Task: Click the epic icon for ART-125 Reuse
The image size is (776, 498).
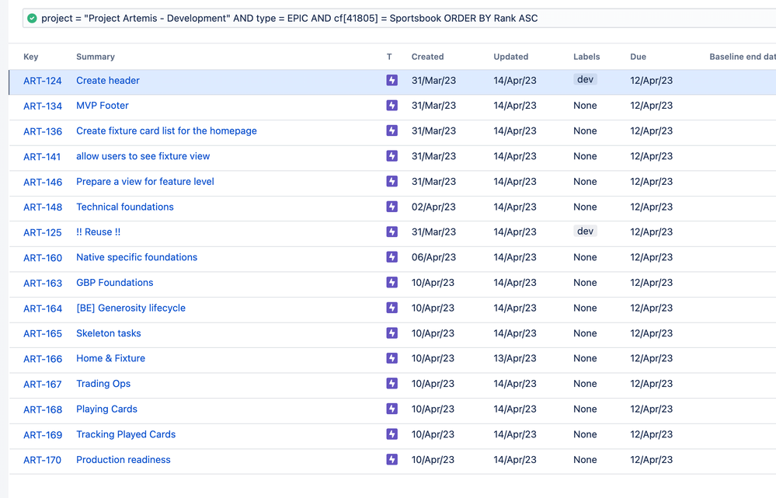Action: [392, 232]
